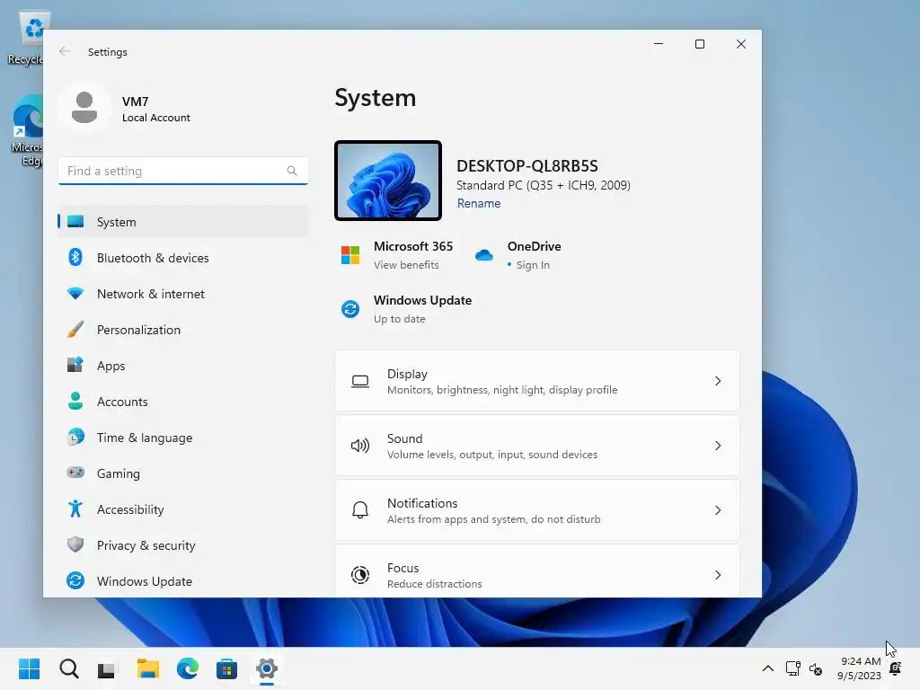The width and height of the screenshot is (920, 690).
Task: Click Windows Update Up to date status
Action: 400,319
